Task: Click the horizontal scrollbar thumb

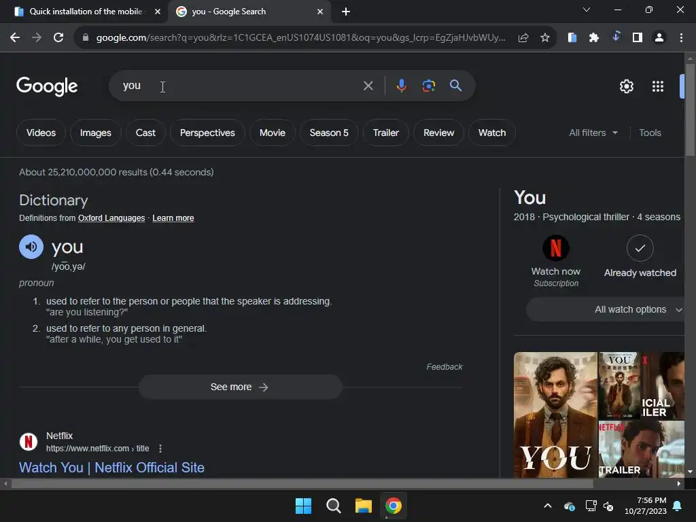Action: (302, 483)
